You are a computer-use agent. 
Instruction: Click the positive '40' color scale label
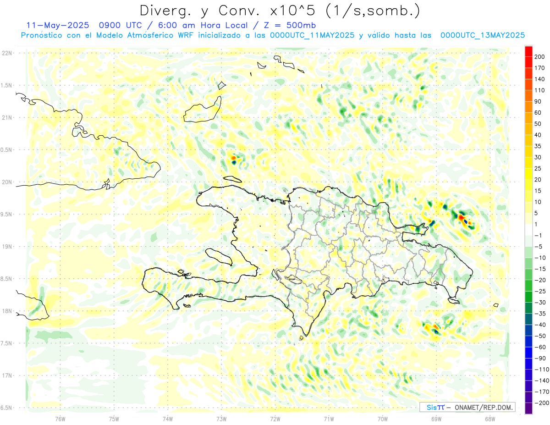[538, 135]
